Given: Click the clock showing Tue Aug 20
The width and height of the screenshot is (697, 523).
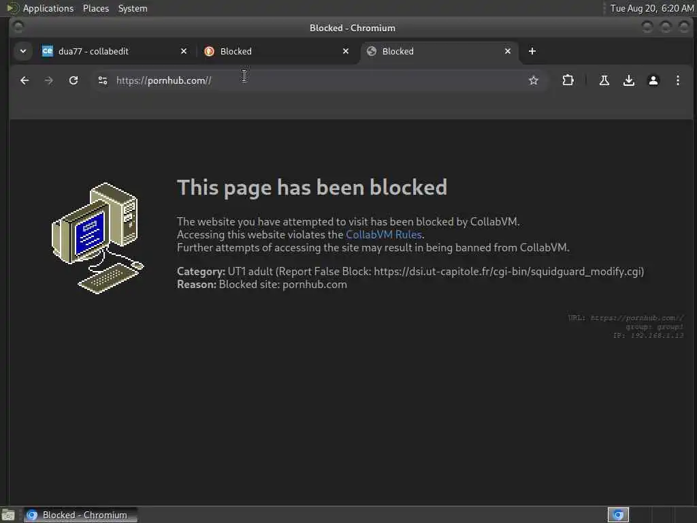Looking at the screenshot, I should tap(651, 8).
